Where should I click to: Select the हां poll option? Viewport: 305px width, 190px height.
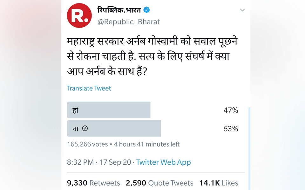[108, 110]
